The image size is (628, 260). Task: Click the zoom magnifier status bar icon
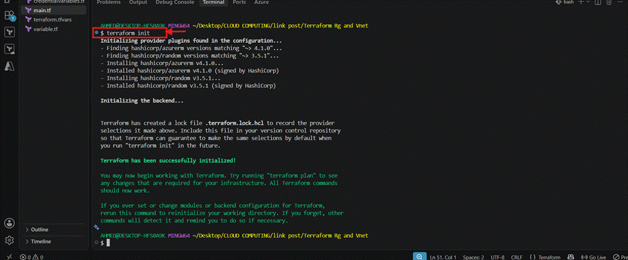(419, 257)
